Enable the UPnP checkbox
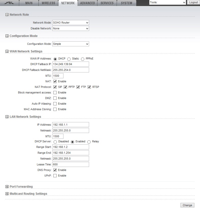 coord(55,176)
